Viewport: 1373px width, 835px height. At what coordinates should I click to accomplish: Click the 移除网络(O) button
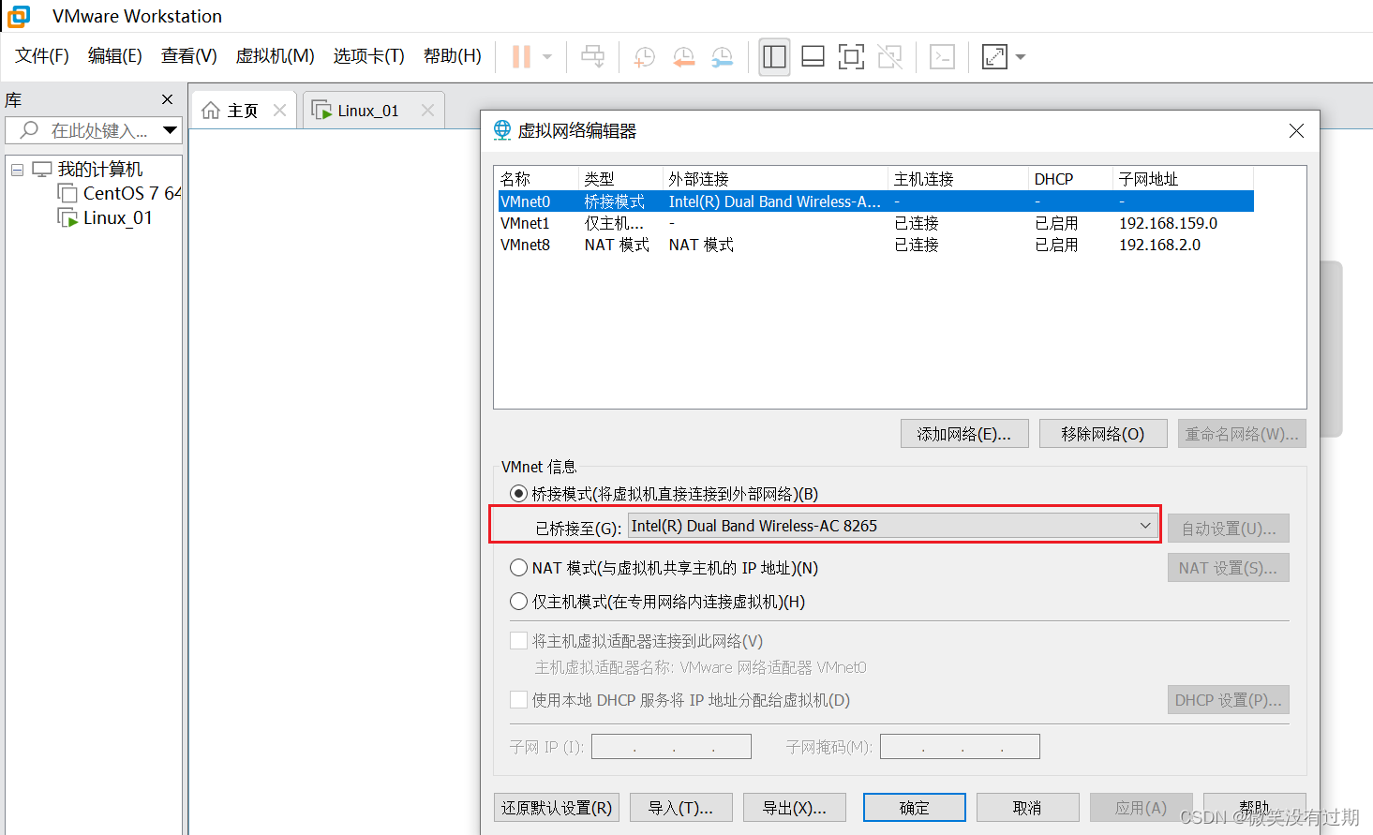coord(1103,434)
